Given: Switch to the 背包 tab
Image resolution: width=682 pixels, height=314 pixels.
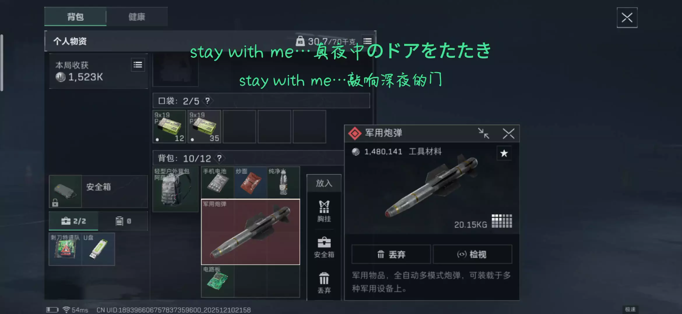Looking at the screenshot, I should click(75, 17).
